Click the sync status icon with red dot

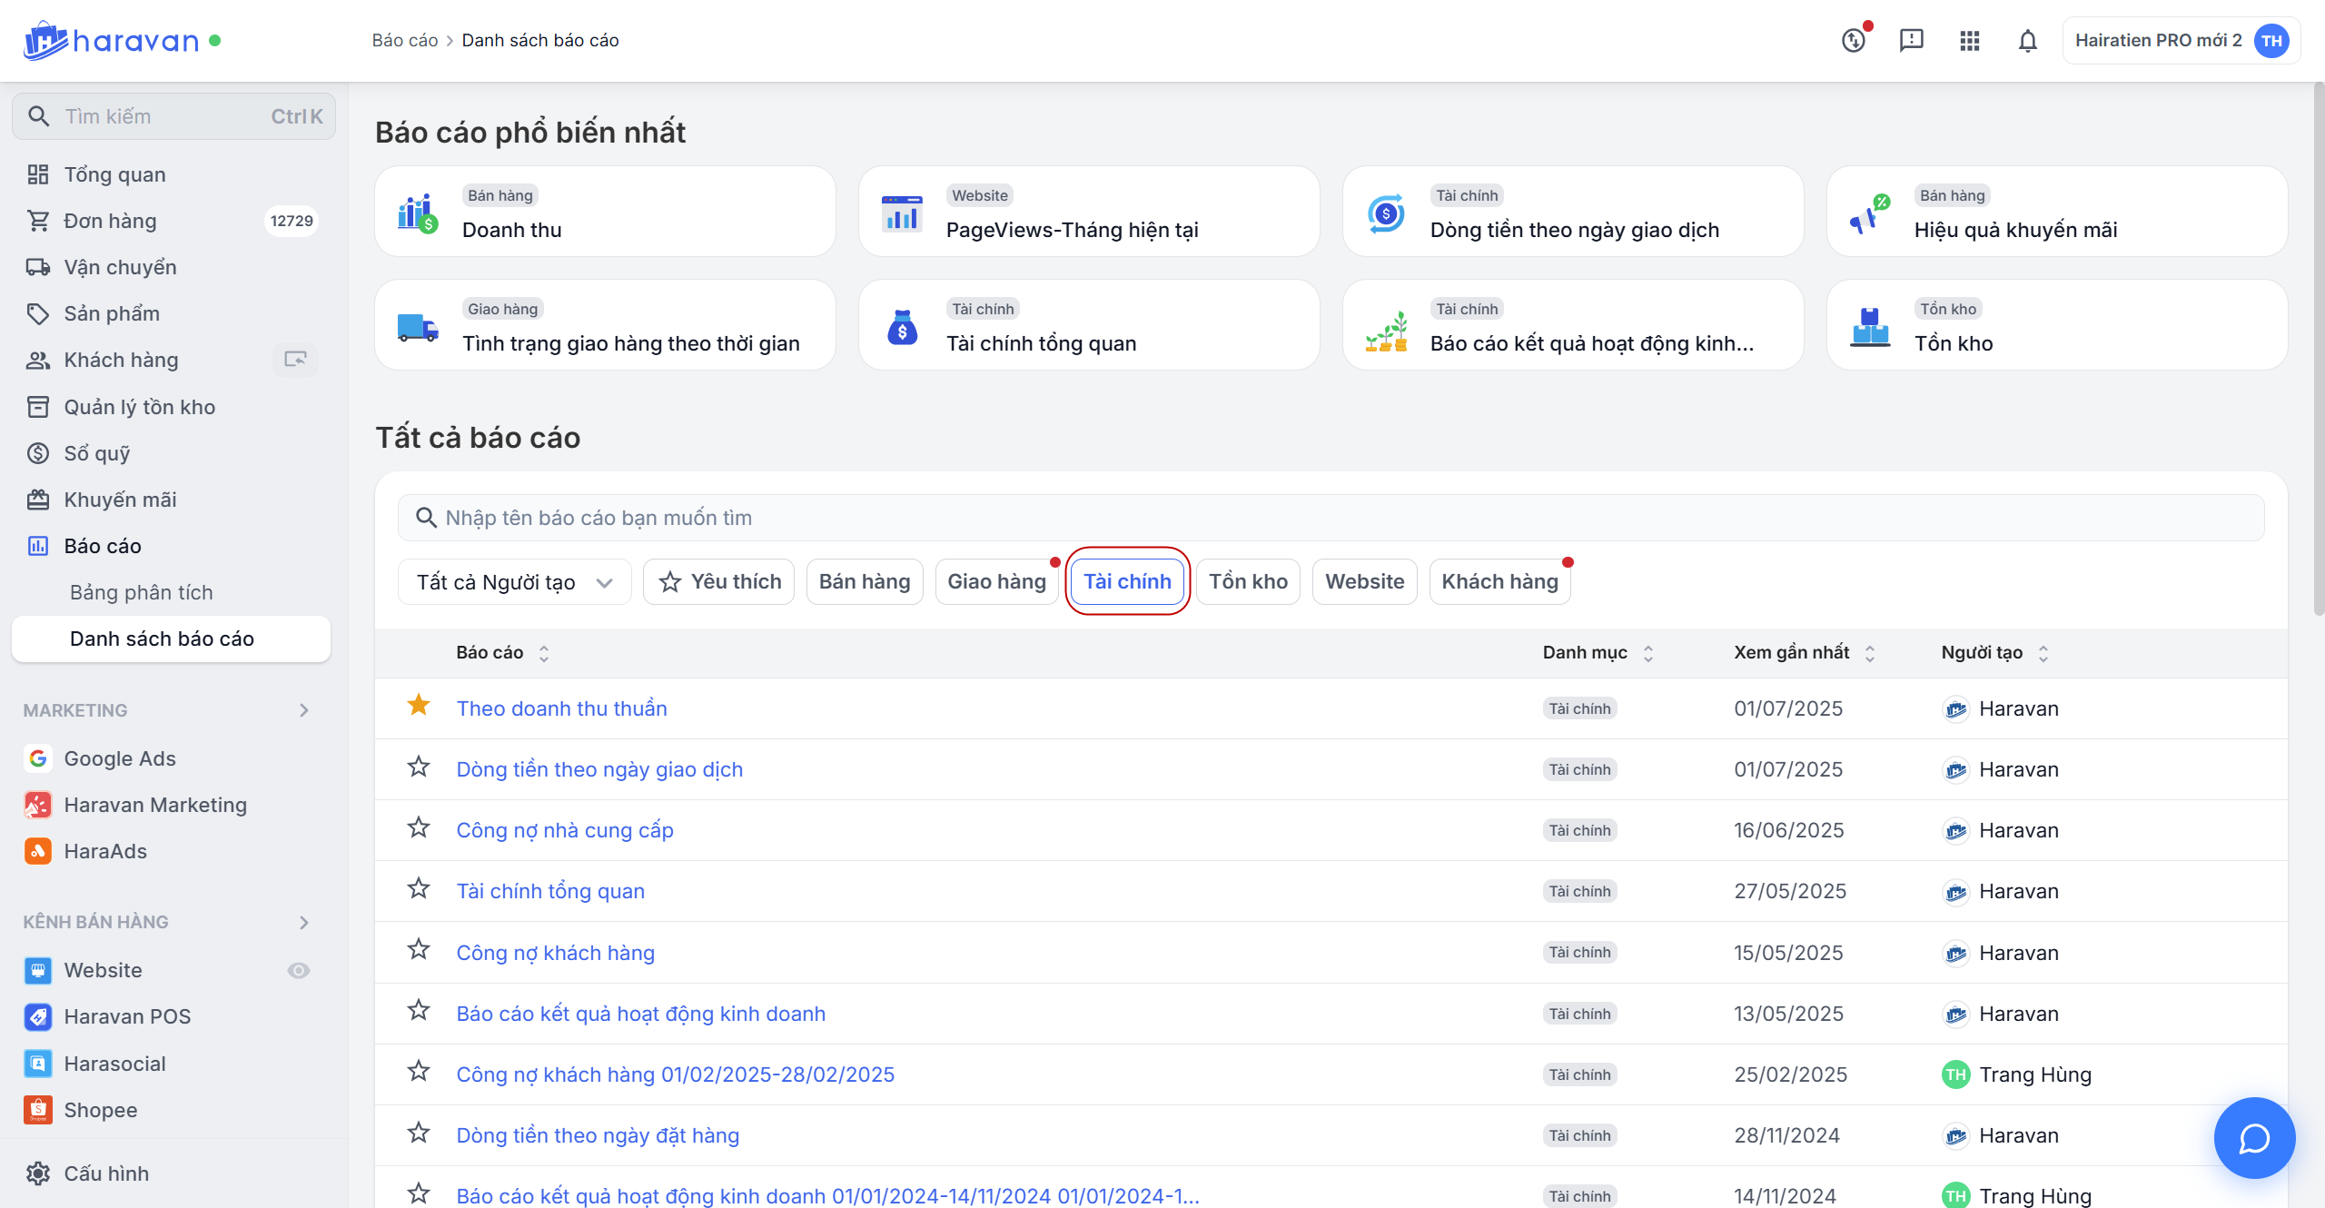click(1854, 41)
